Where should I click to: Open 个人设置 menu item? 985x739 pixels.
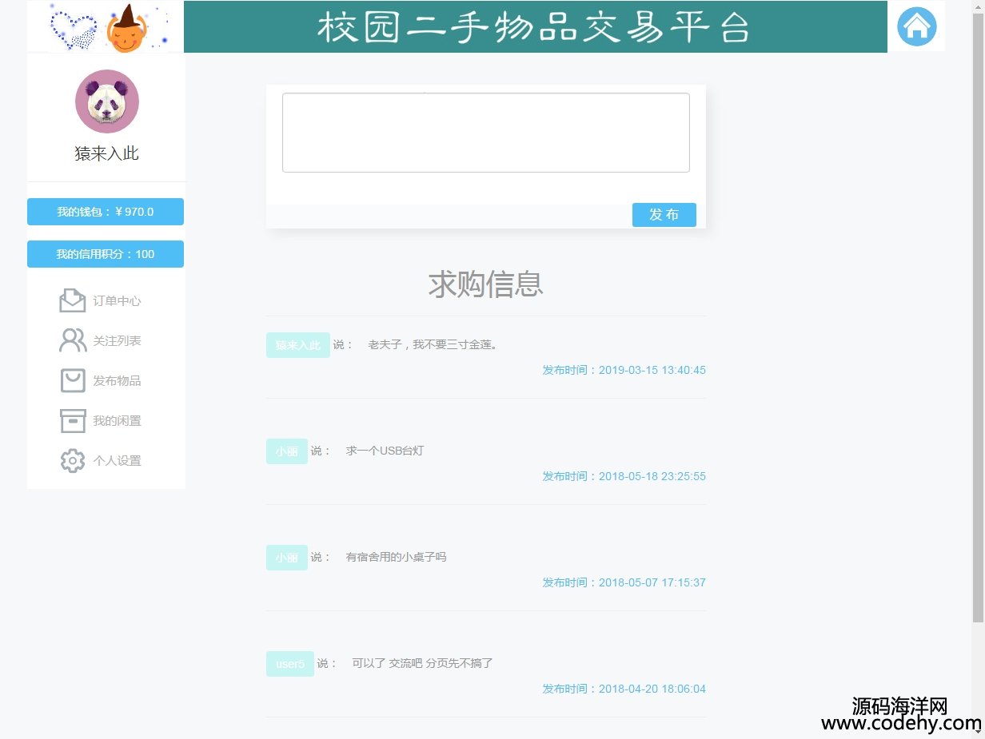[x=117, y=461]
